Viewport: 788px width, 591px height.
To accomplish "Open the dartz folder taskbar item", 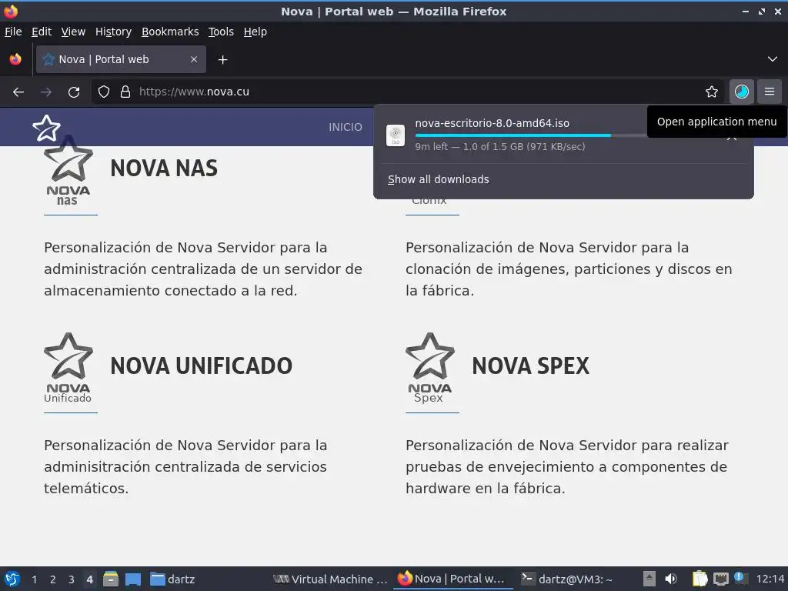I will [172, 579].
